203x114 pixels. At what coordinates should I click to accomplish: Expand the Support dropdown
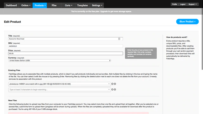tap(193, 4)
